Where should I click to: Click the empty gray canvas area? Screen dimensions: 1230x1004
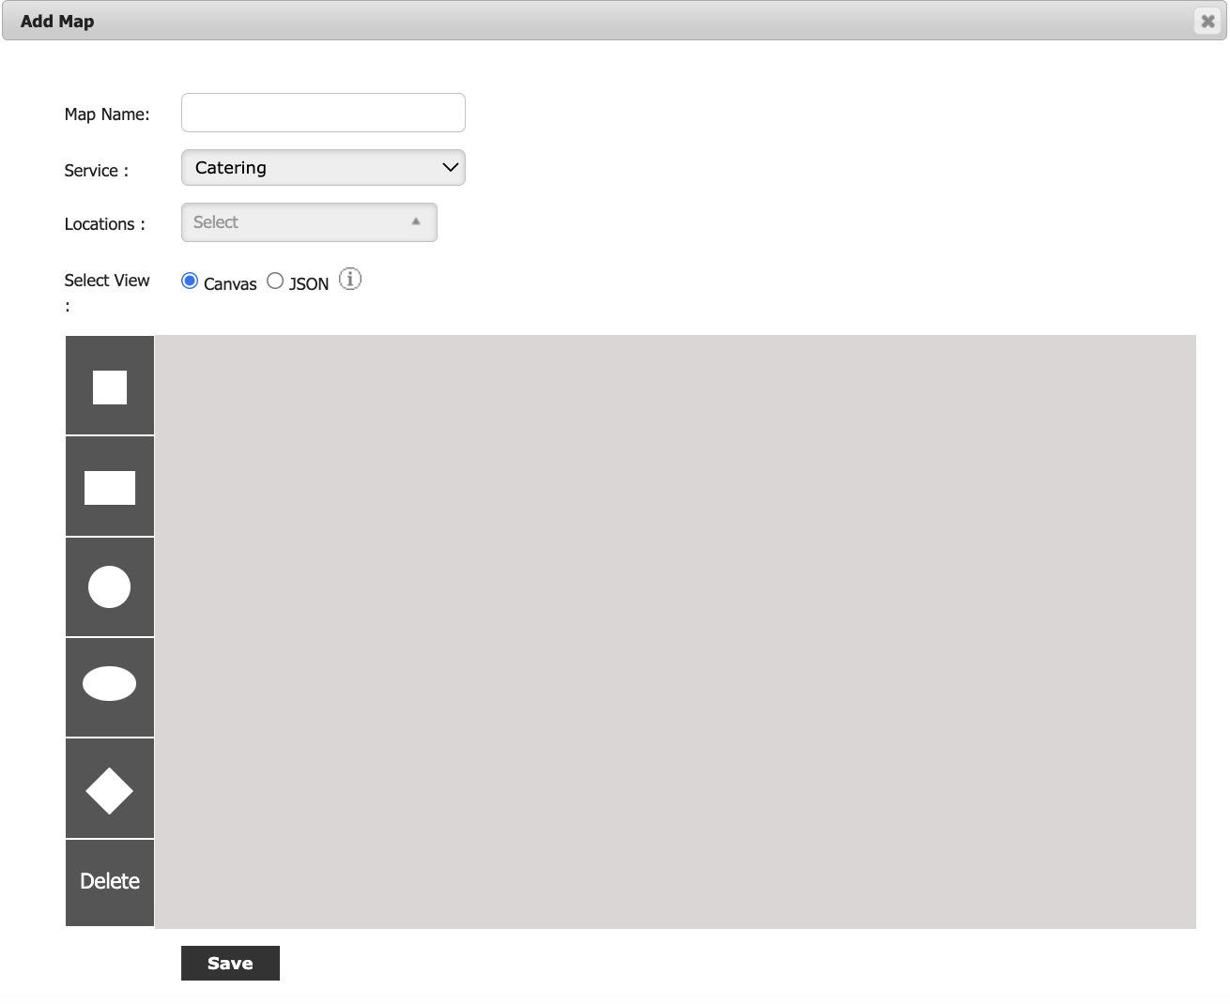(674, 631)
